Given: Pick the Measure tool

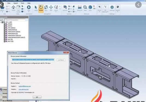Looking at the screenshot, I should click(x=80, y=8).
